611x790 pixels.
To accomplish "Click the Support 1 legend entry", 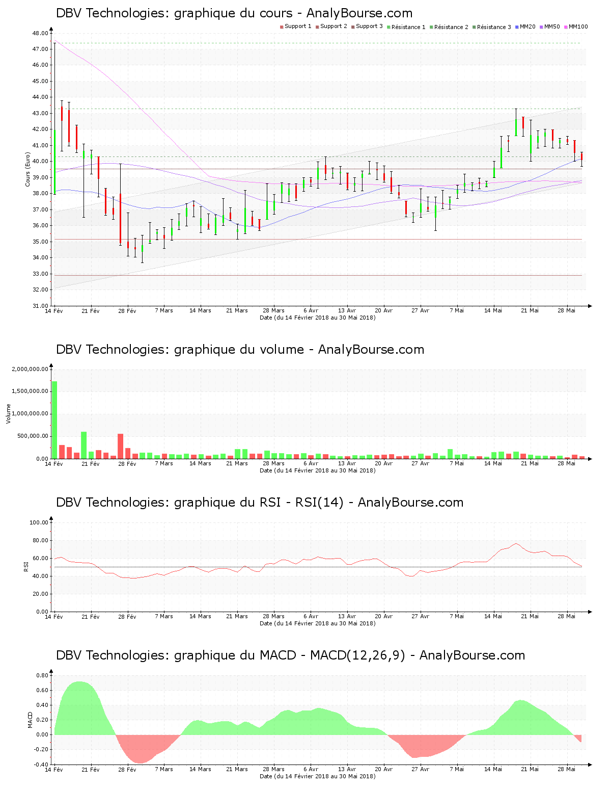I will tap(296, 27).
